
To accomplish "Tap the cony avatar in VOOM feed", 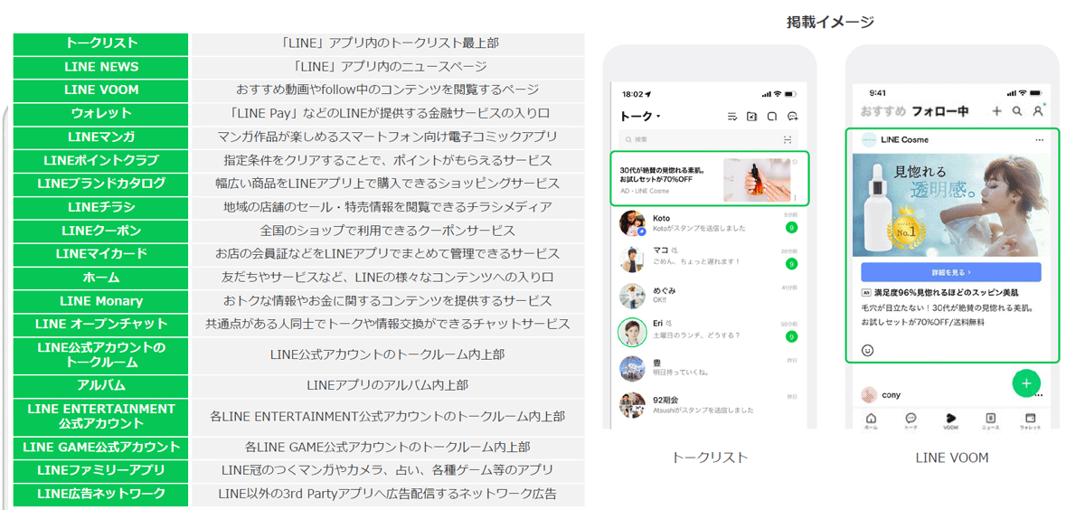I will (869, 394).
